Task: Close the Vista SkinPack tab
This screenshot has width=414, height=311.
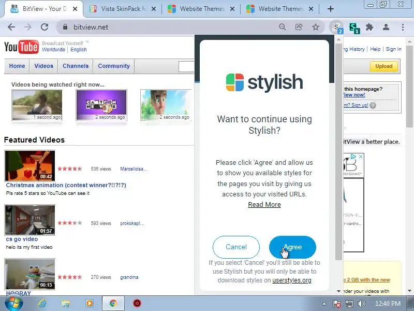Action: pos(154,9)
